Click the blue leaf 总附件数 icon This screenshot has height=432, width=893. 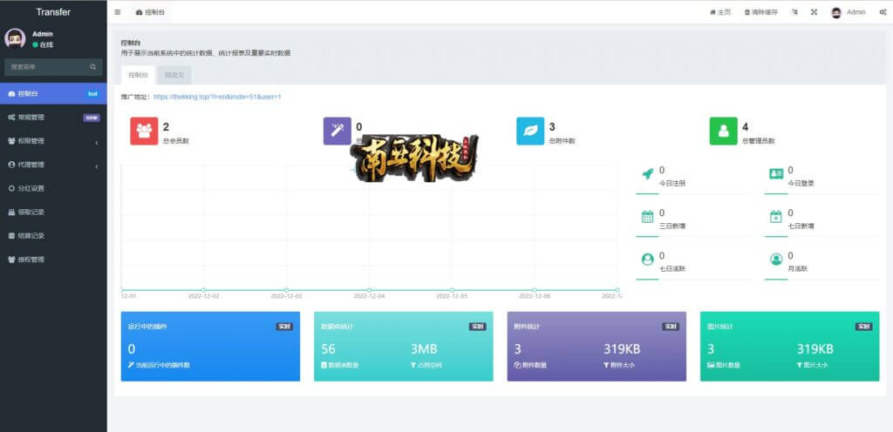[530, 131]
